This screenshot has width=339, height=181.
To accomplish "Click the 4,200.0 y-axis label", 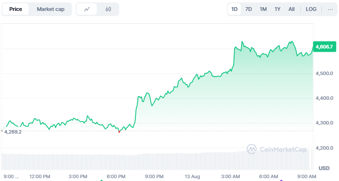I will [x=324, y=148].
